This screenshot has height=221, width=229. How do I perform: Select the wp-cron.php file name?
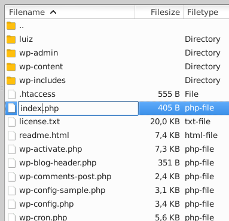click(x=43, y=217)
